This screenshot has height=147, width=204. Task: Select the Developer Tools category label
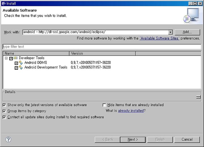tap(32, 58)
